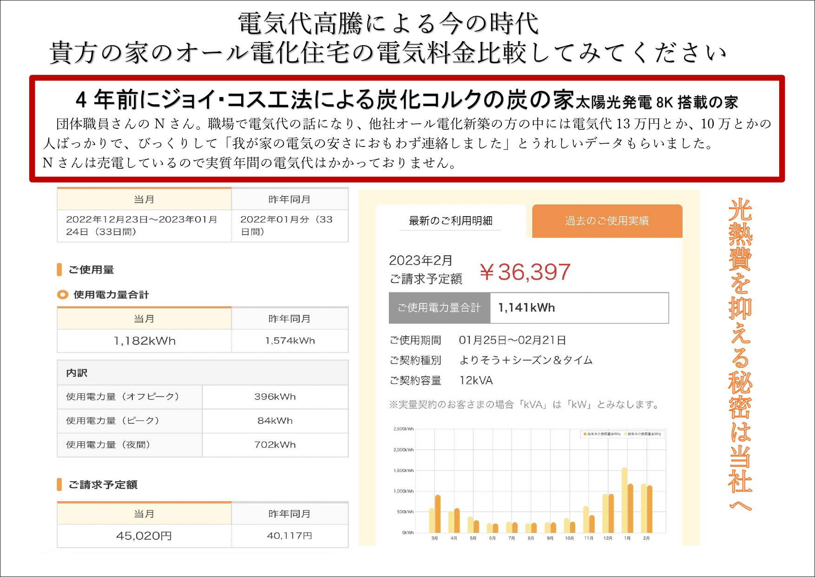
Task: Click the plan name よりそう＋シーズン＆タイム
Action: 526,360
